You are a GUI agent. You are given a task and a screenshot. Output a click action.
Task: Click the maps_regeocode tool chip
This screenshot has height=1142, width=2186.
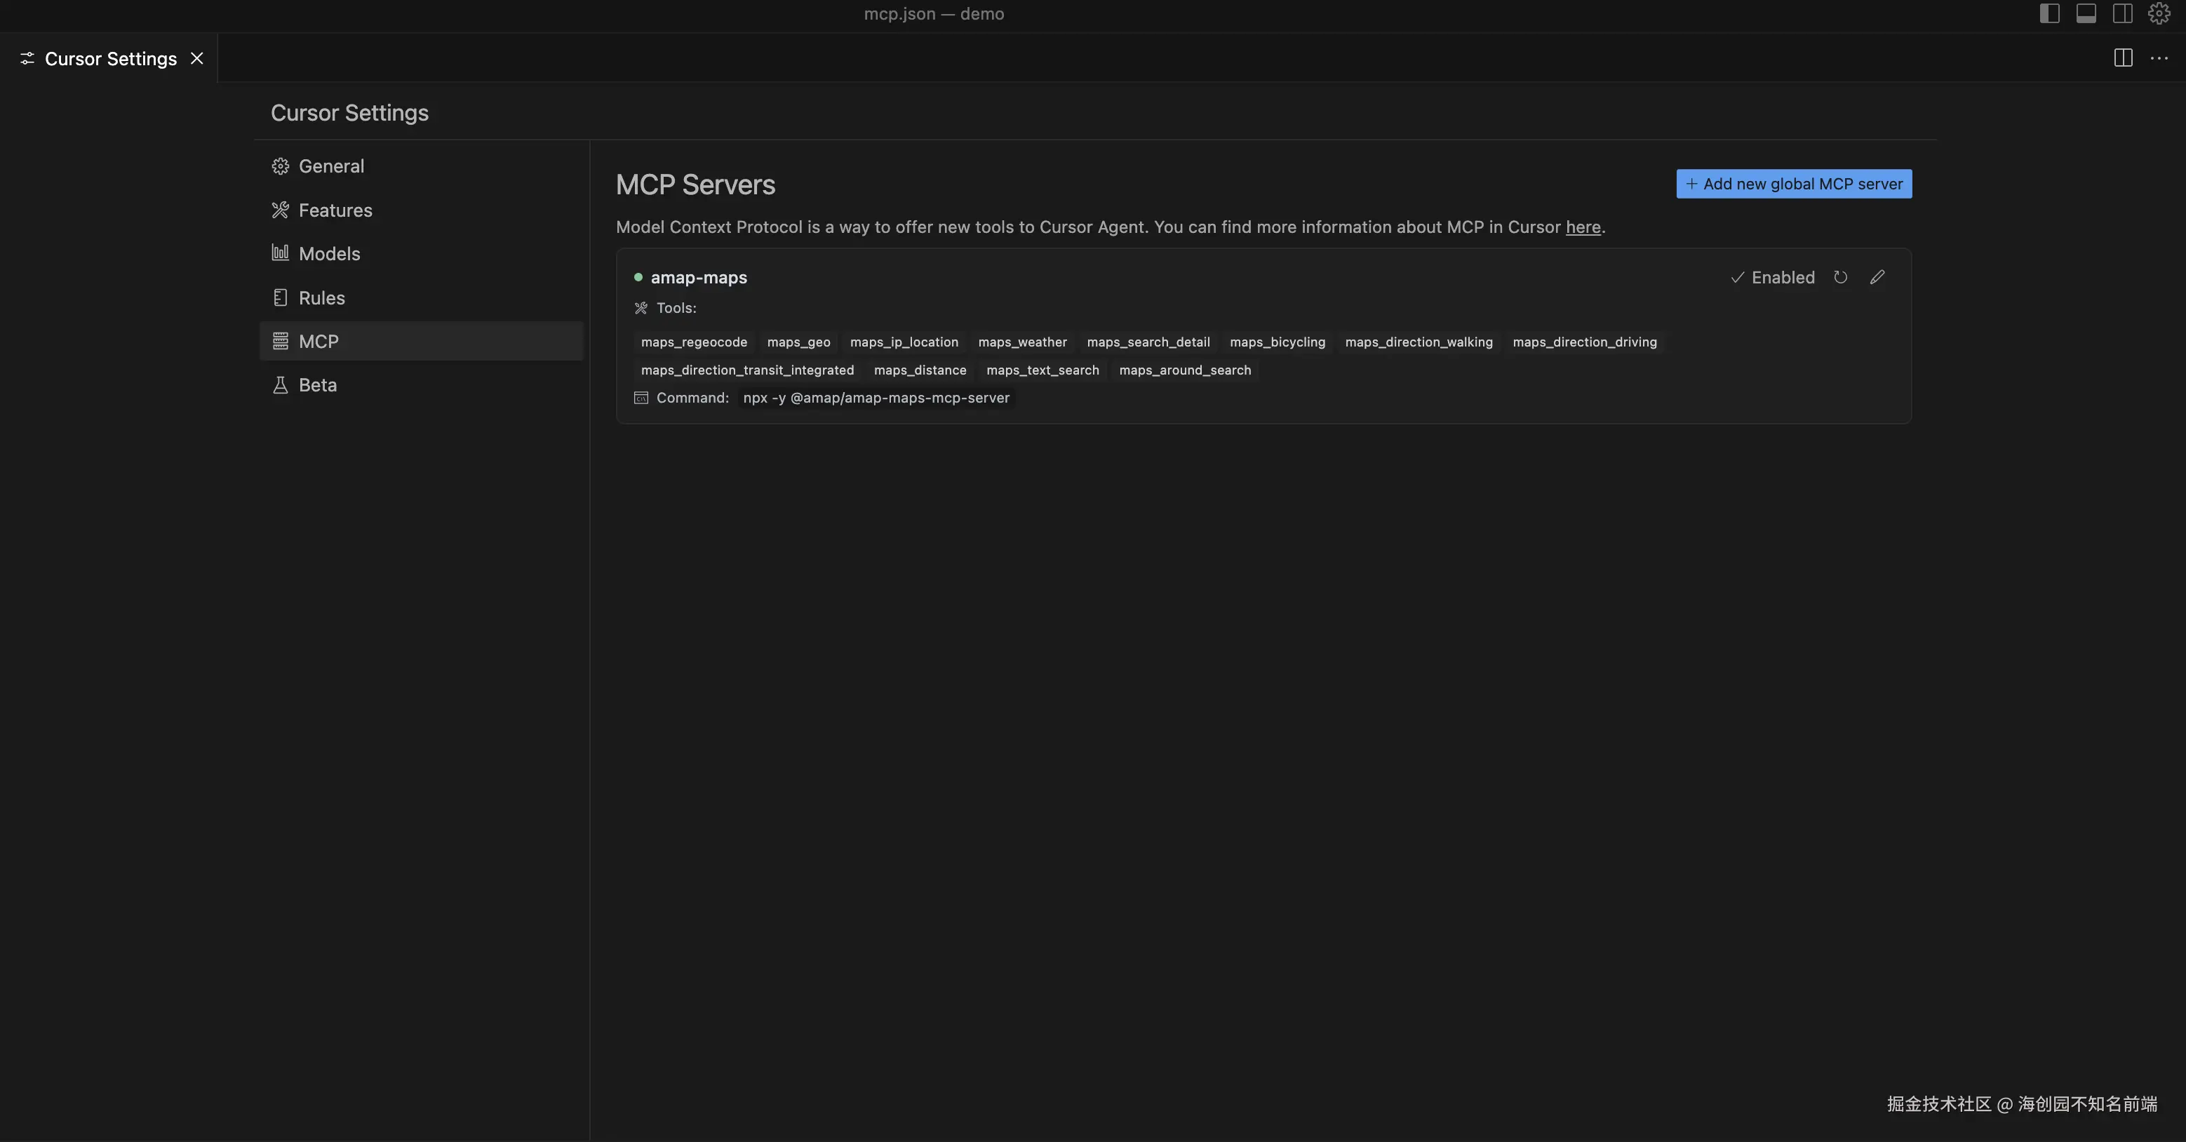tap(694, 342)
